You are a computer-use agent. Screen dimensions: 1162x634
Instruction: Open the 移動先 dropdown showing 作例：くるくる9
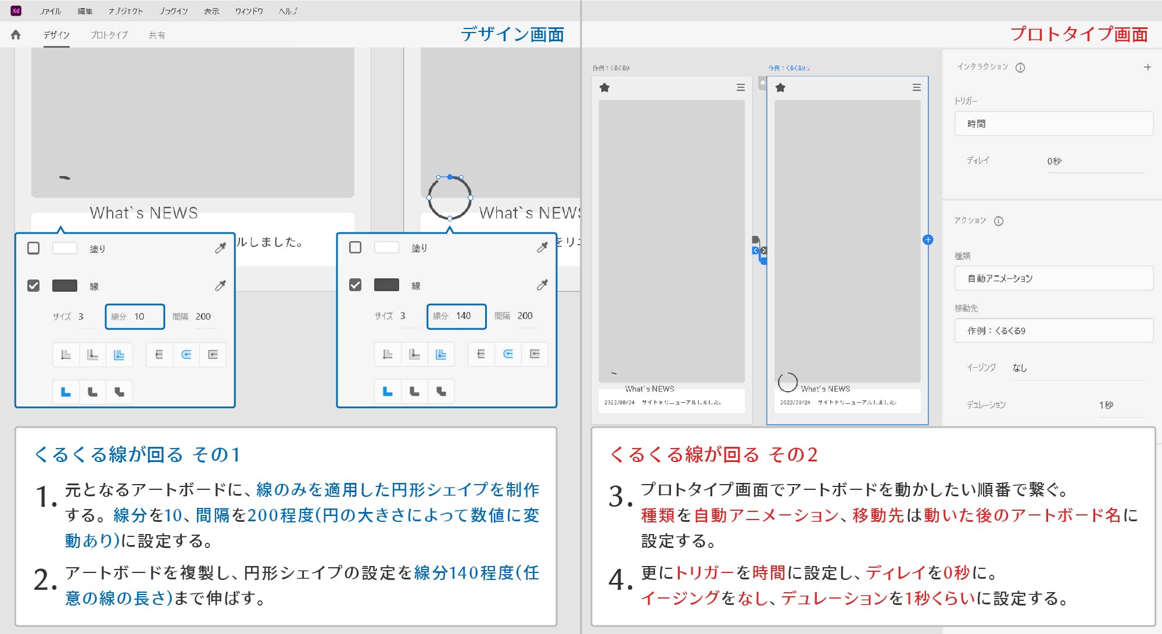tap(1053, 331)
